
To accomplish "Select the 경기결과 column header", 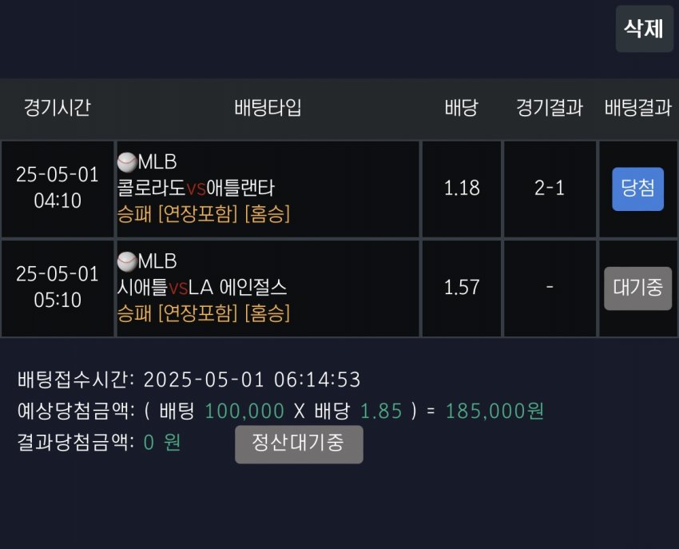I will [x=550, y=107].
